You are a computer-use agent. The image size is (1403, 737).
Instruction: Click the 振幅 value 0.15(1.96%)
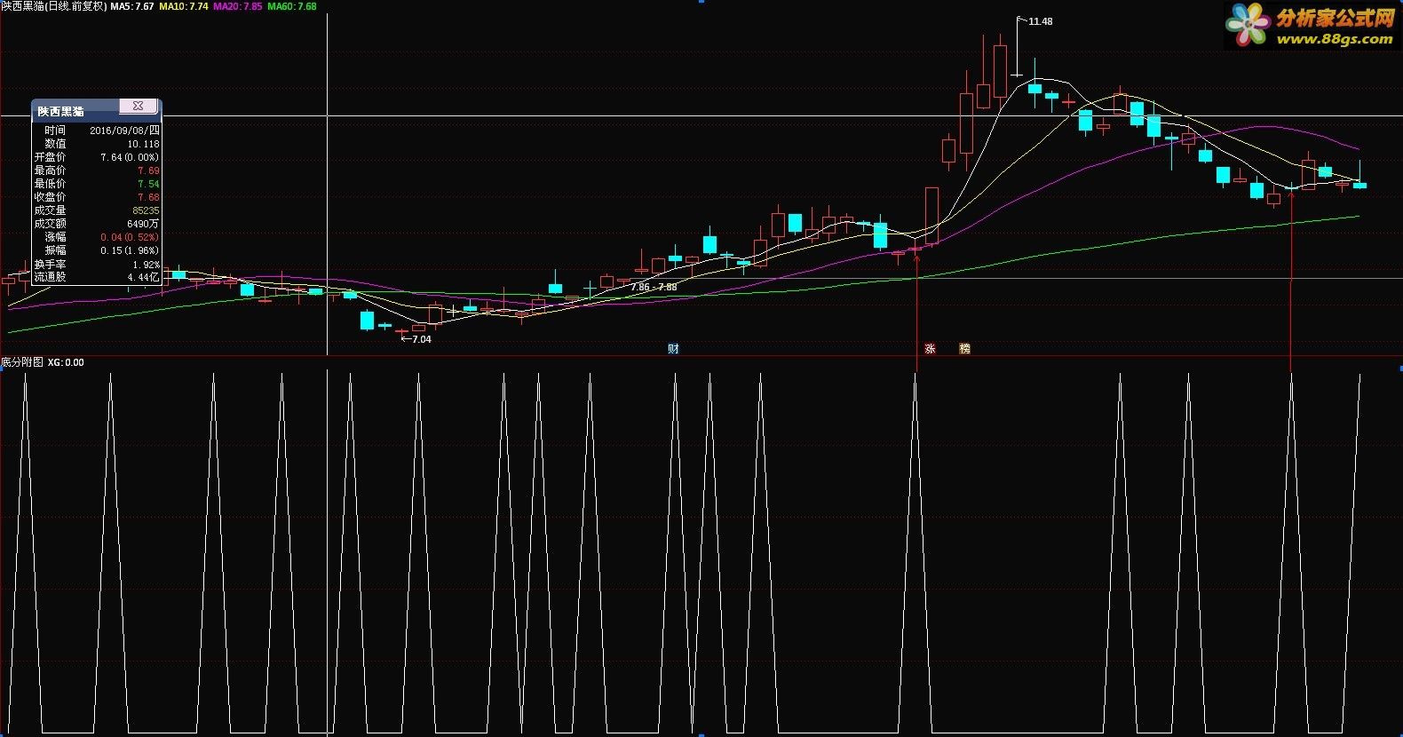pyautogui.click(x=130, y=250)
